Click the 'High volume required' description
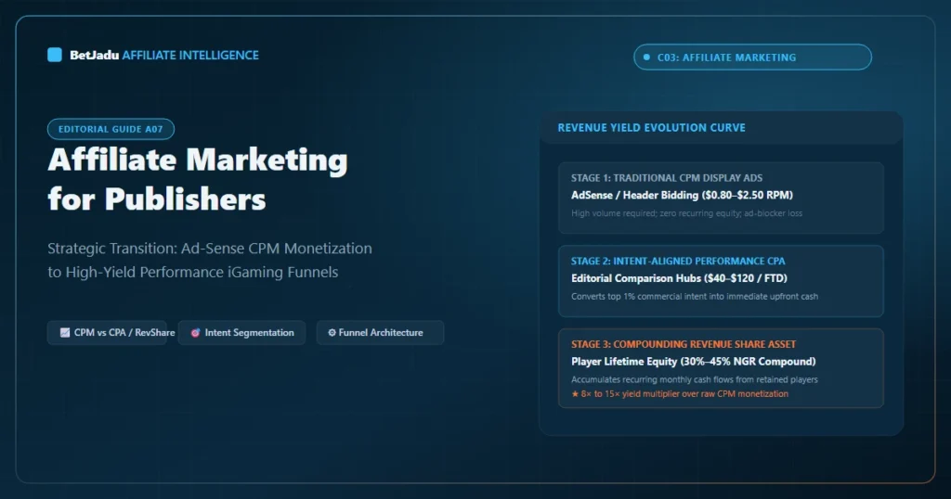 (x=686, y=213)
